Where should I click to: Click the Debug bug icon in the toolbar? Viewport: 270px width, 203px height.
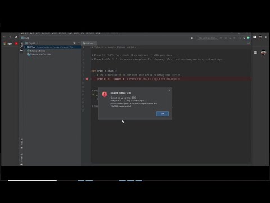click(226, 38)
